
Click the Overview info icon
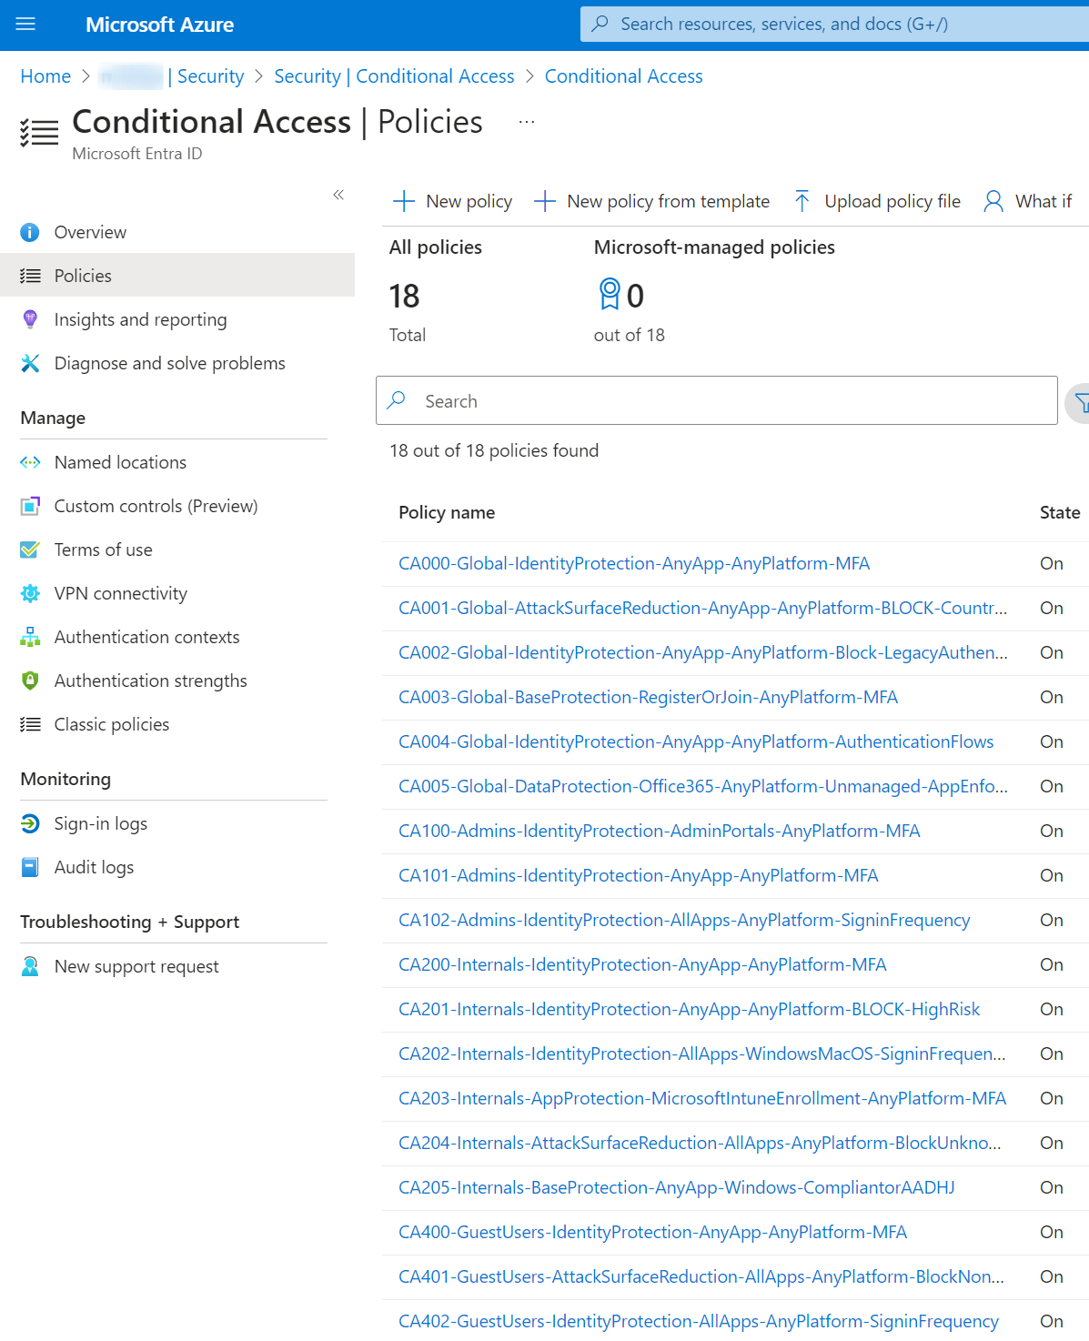pyautogui.click(x=30, y=233)
